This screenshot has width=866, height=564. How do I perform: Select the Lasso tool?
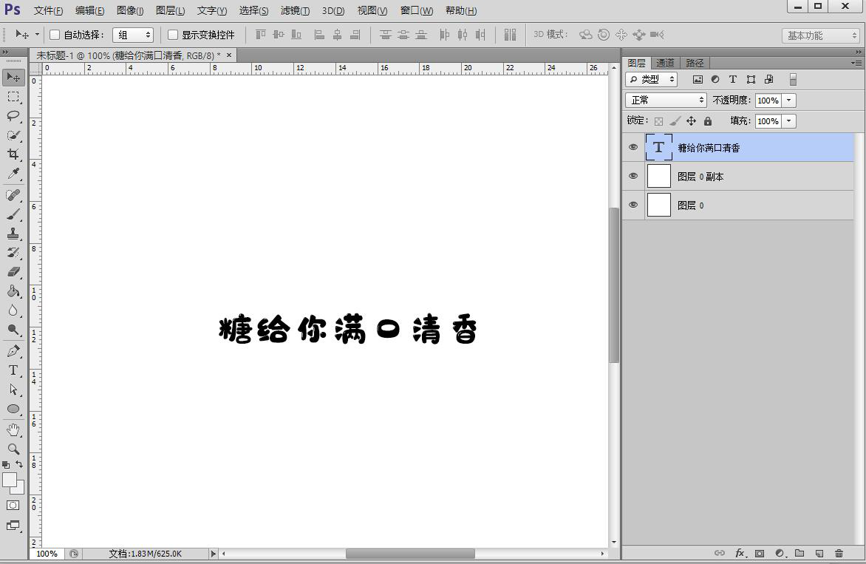[13, 115]
